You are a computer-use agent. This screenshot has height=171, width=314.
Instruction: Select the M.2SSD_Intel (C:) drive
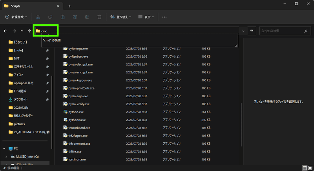click(25, 156)
